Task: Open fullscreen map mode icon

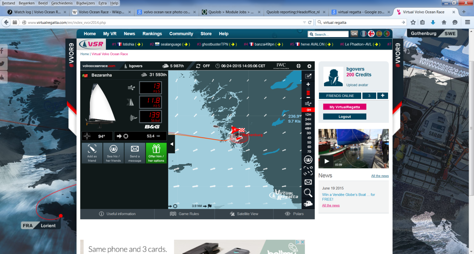Action: pos(308,76)
